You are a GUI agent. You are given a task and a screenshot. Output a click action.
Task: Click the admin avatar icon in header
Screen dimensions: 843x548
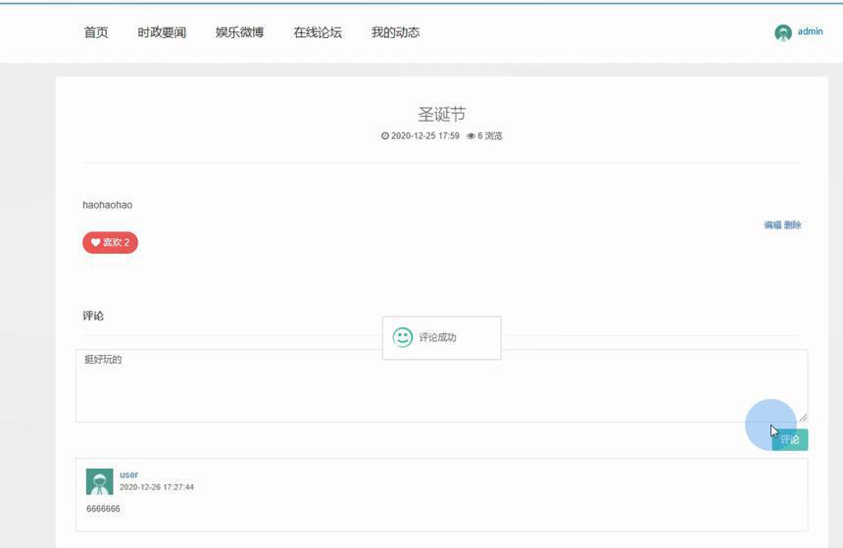coord(783,32)
